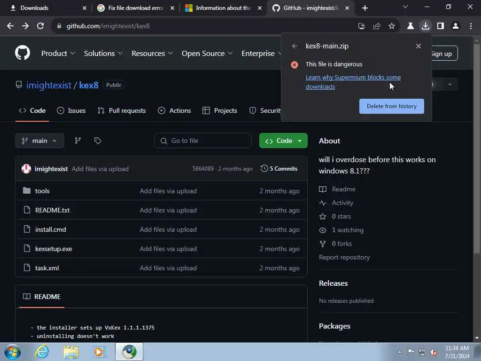Expand the Enterprise menu
This screenshot has width=481, height=361.
point(261,54)
